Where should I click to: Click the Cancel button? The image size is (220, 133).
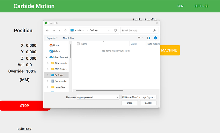(x=148, y=103)
